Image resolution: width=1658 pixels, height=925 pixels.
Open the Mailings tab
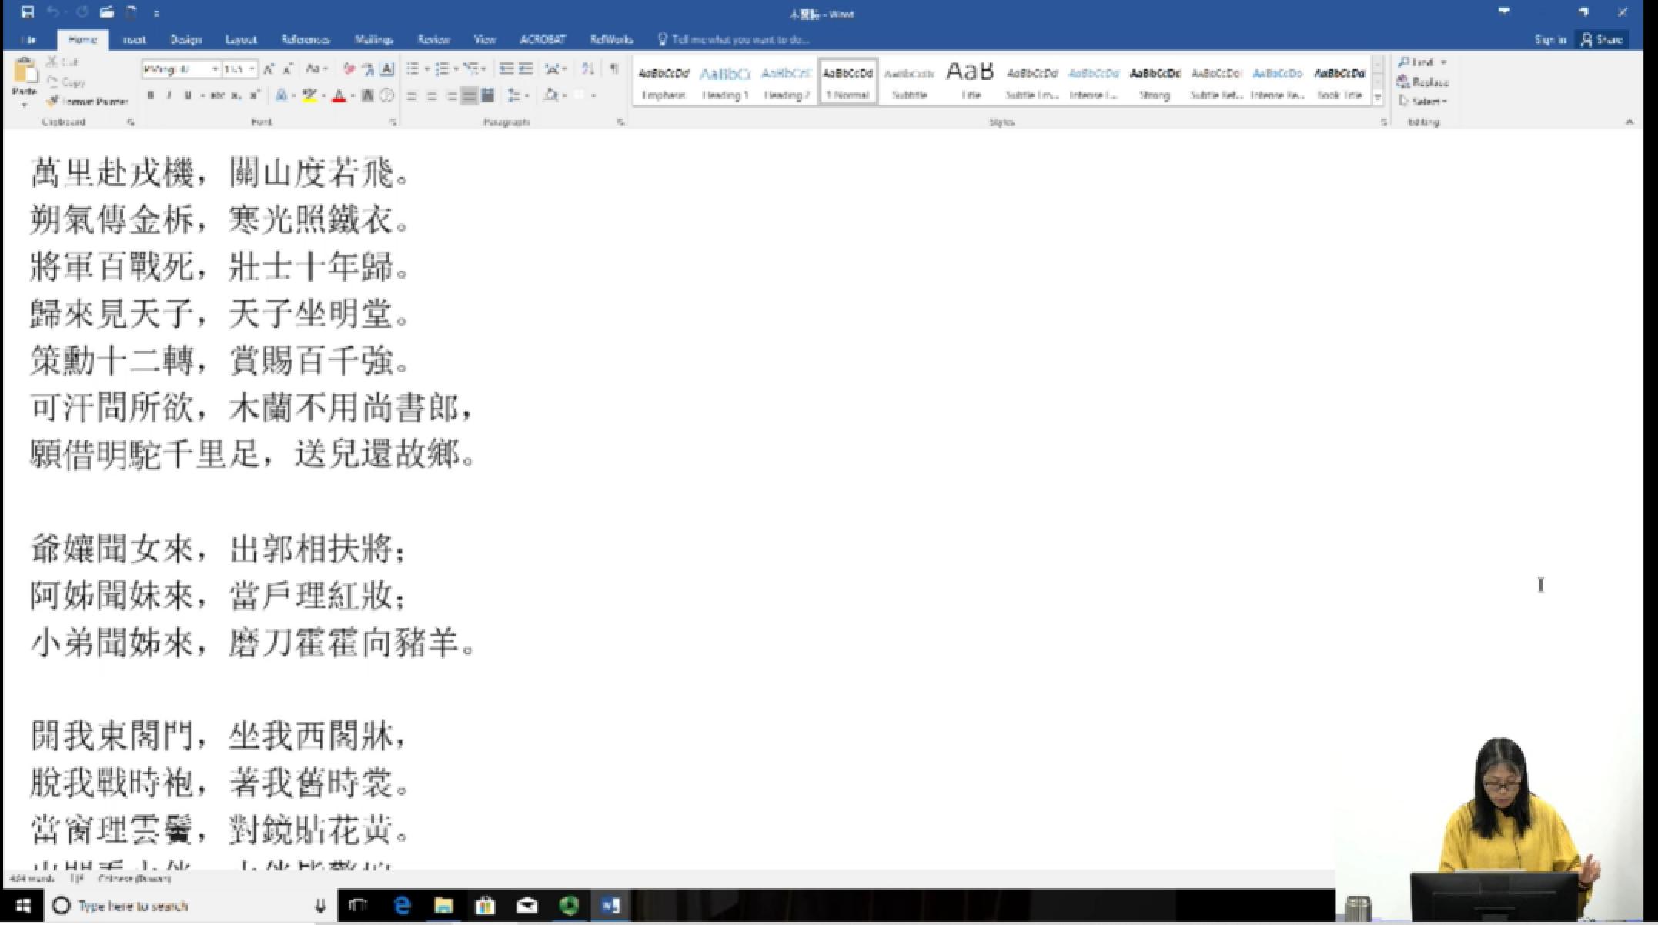tap(374, 39)
